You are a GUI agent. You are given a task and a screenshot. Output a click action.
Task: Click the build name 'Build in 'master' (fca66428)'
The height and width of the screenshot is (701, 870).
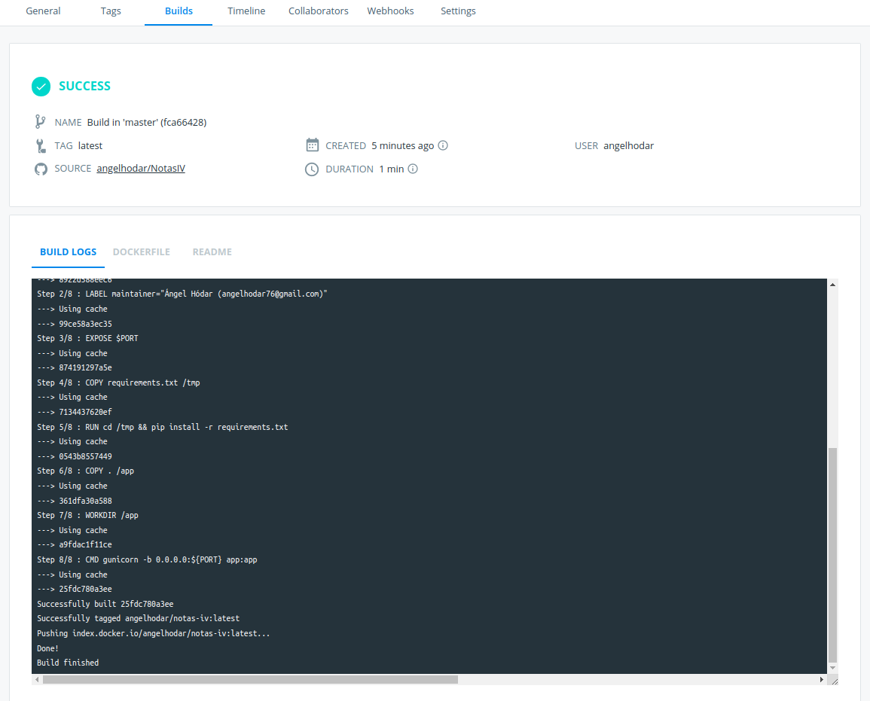[x=146, y=122]
